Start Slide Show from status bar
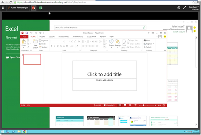 [x=135, y=105]
